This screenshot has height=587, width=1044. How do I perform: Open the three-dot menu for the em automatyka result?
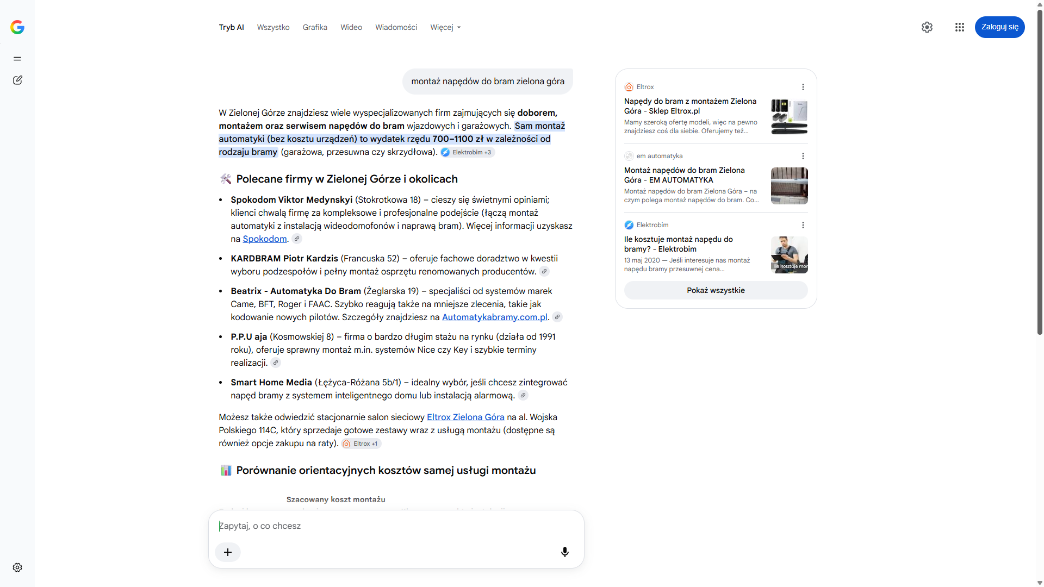[803, 156]
